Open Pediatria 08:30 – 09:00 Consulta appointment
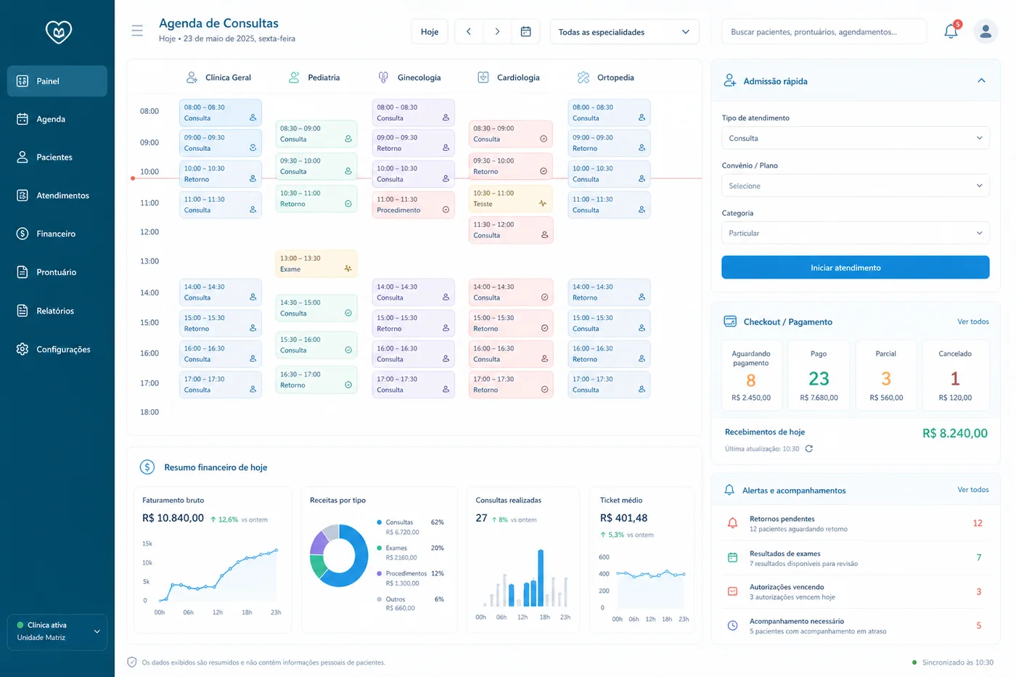 (316, 134)
